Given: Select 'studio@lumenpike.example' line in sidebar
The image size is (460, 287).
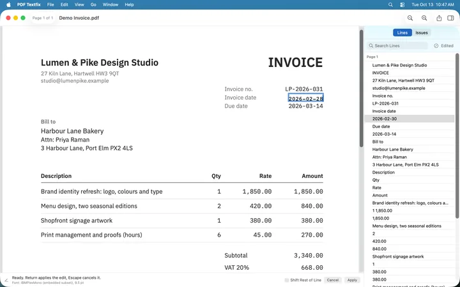Looking at the screenshot, I should tap(410, 88).
